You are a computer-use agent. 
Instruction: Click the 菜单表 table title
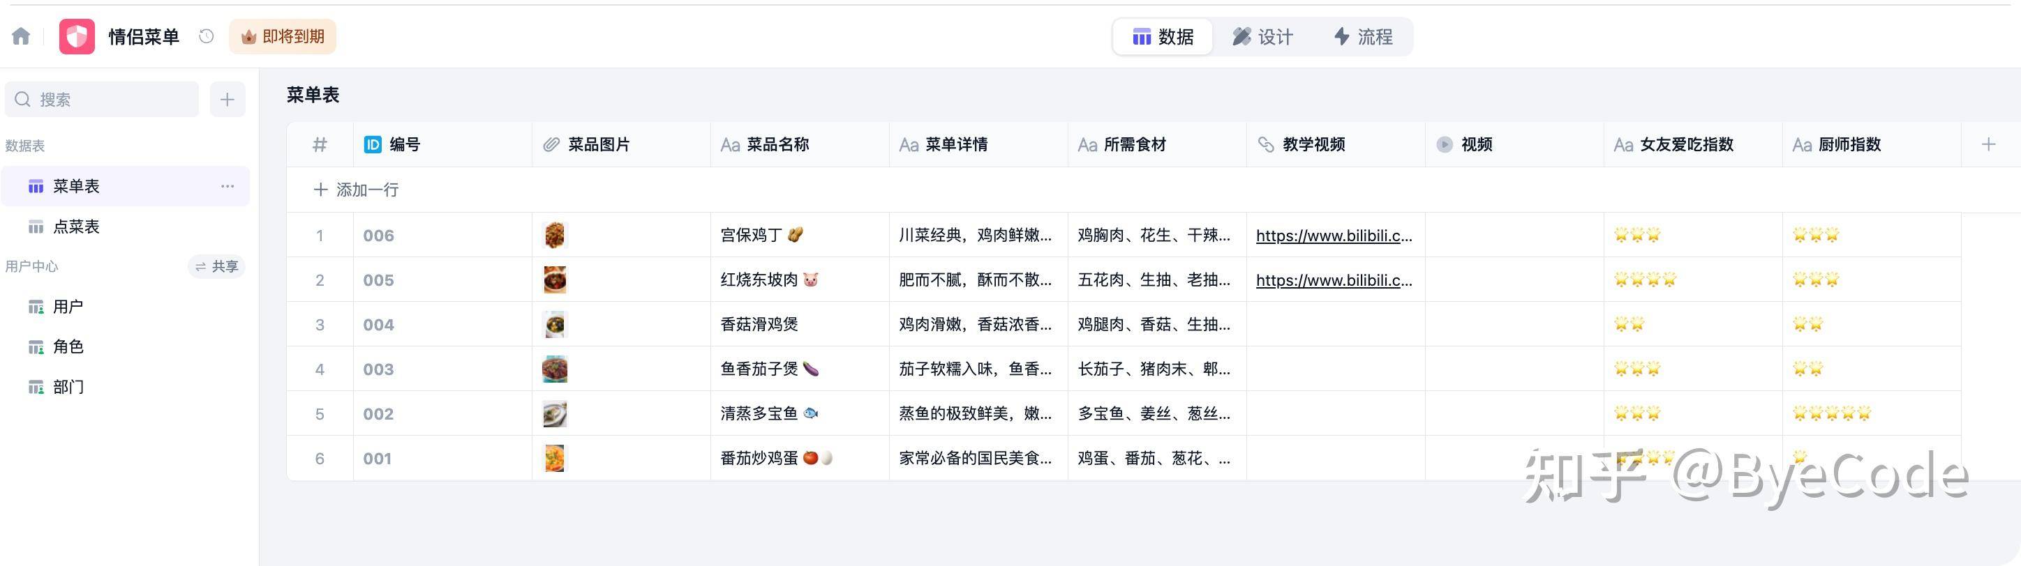(x=313, y=95)
